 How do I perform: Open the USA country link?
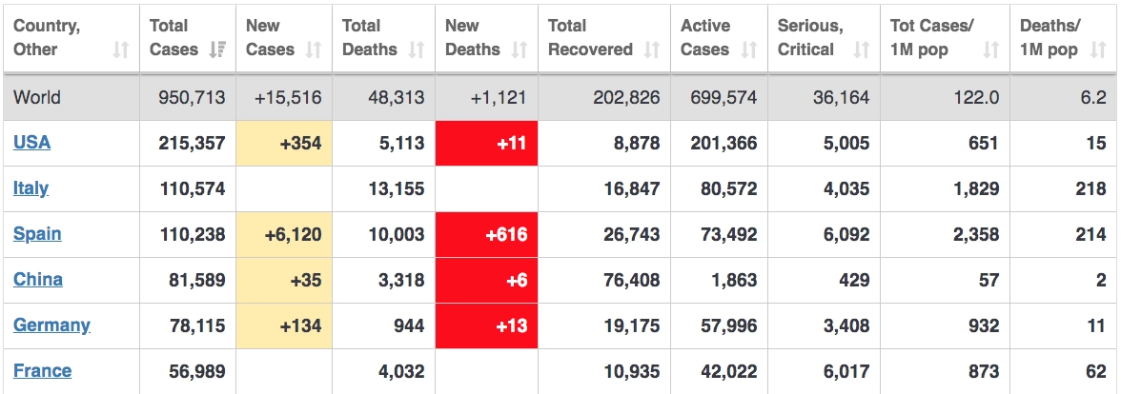(31, 143)
